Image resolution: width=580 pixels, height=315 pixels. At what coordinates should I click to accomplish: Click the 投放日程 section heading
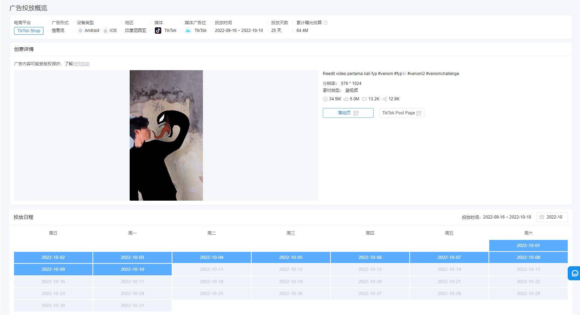(23, 217)
